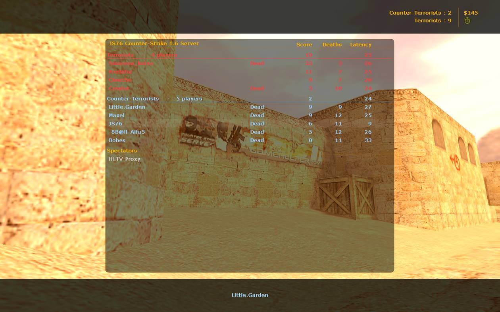The height and width of the screenshot is (312, 500).
Task: Click Little.Garden's deaths value 9
Action: (x=340, y=107)
